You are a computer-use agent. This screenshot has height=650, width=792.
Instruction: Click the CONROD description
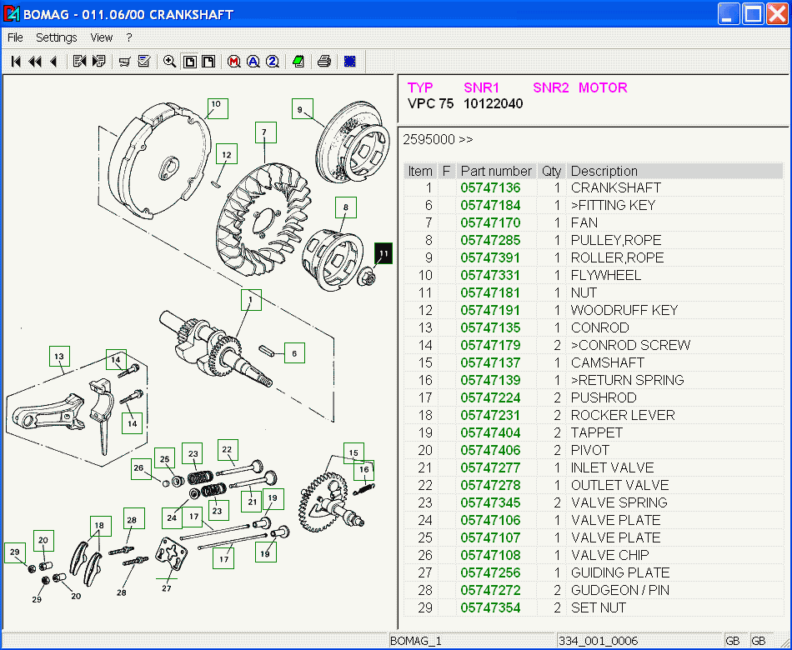[599, 327]
